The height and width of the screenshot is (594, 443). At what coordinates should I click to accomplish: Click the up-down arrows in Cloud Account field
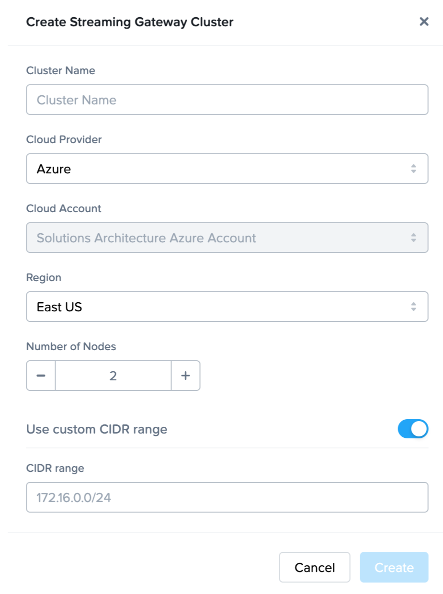tap(413, 238)
